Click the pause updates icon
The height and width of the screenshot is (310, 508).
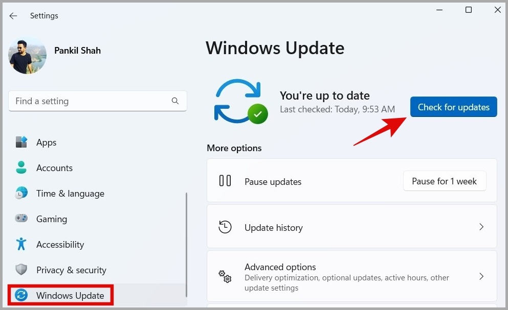click(x=225, y=181)
